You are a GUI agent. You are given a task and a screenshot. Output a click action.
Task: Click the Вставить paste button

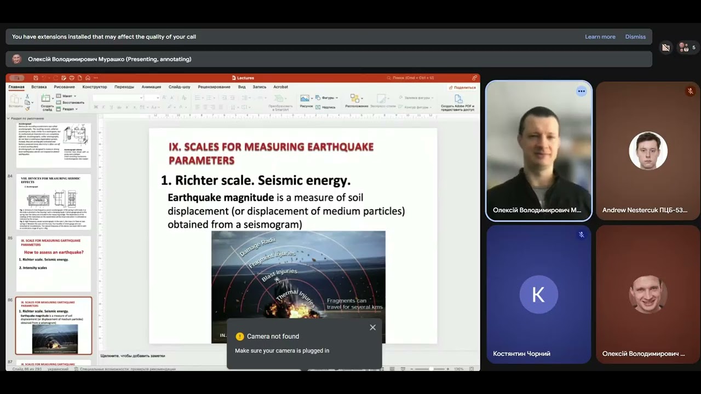pyautogui.click(x=15, y=101)
